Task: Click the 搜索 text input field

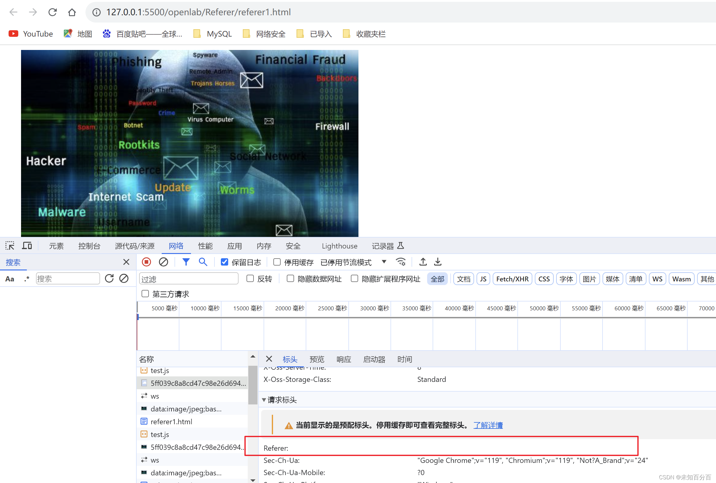Action: coord(68,278)
